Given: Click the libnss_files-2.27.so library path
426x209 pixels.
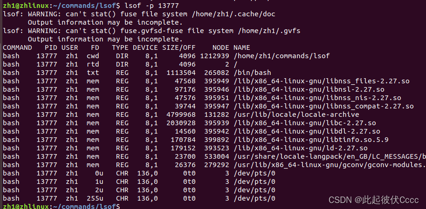Looking at the screenshot, I should (321, 81).
